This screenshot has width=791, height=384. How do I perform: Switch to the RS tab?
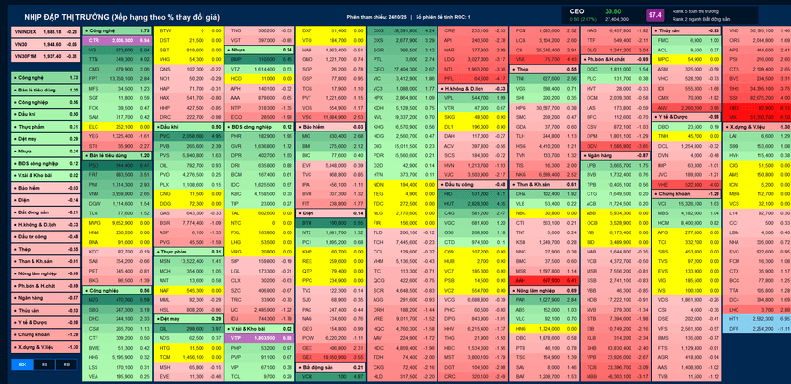[x=44, y=364]
